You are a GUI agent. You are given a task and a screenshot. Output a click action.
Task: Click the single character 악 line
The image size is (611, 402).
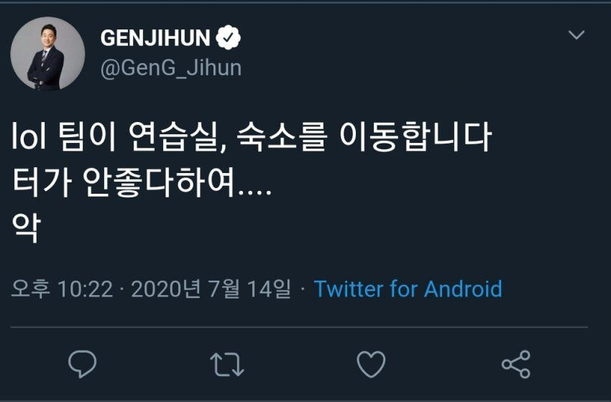[27, 230]
